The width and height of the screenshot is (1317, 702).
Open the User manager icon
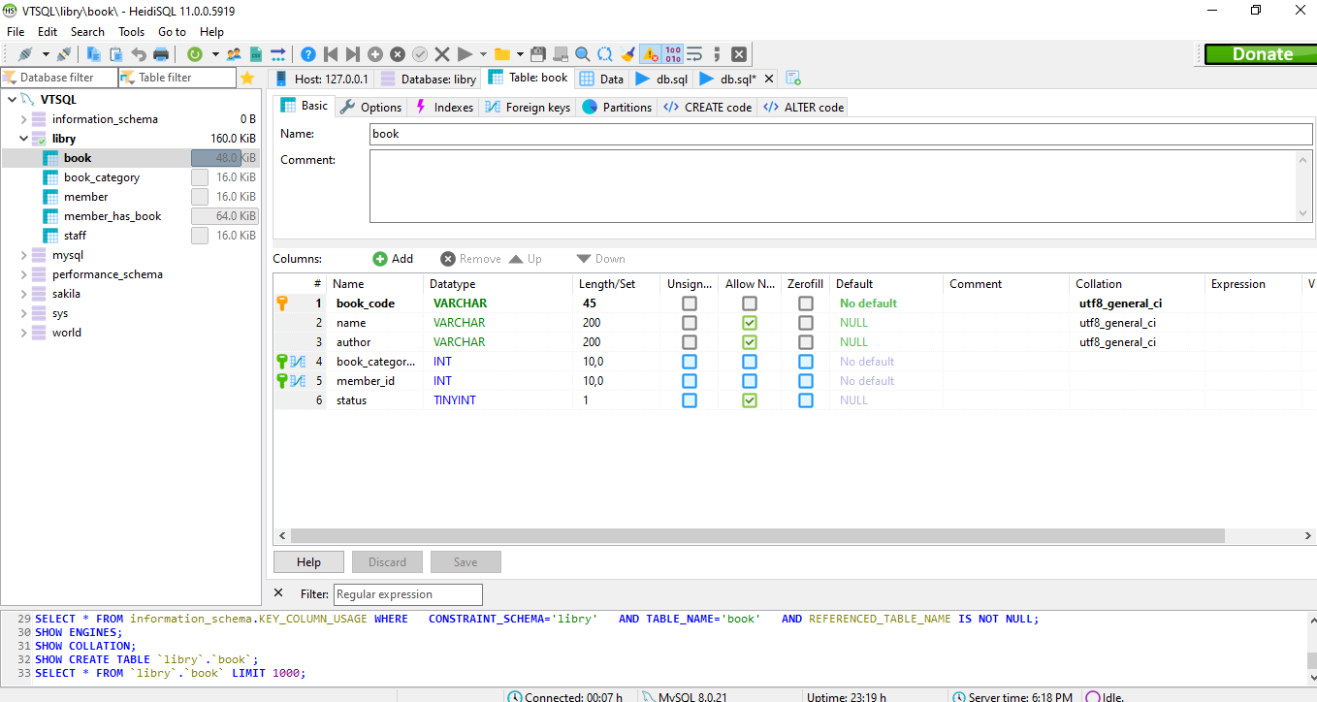tap(233, 53)
